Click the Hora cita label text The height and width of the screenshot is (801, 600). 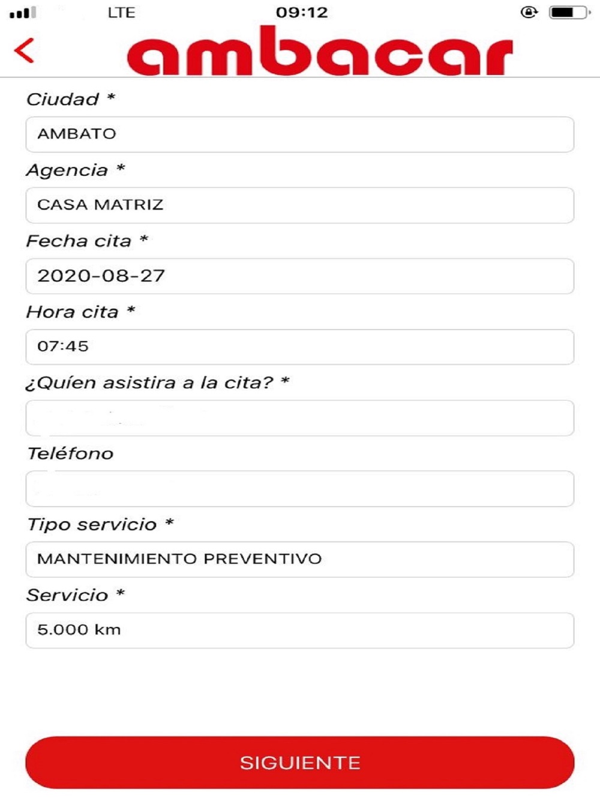tap(73, 312)
